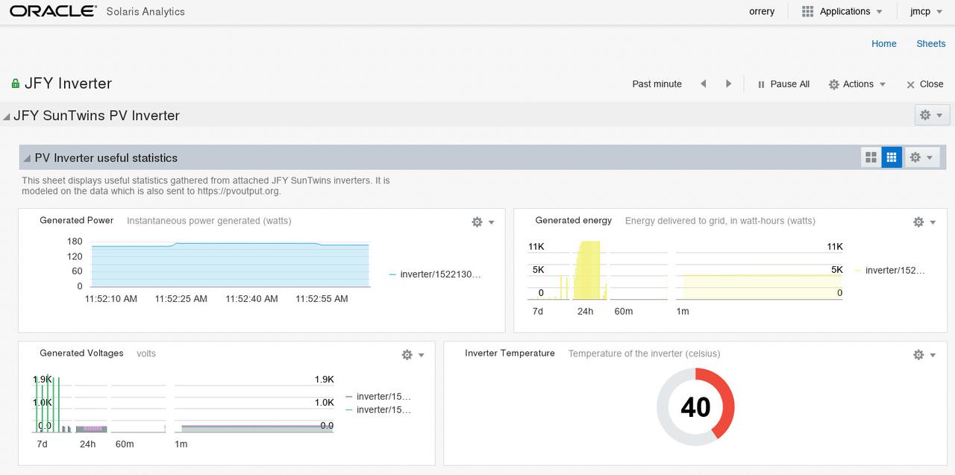This screenshot has width=955, height=475.
Task: Click the 11:52:25 AM time label
Action: click(x=181, y=299)
